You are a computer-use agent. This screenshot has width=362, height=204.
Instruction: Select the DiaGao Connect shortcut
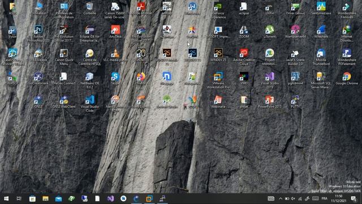coord(64,79)
